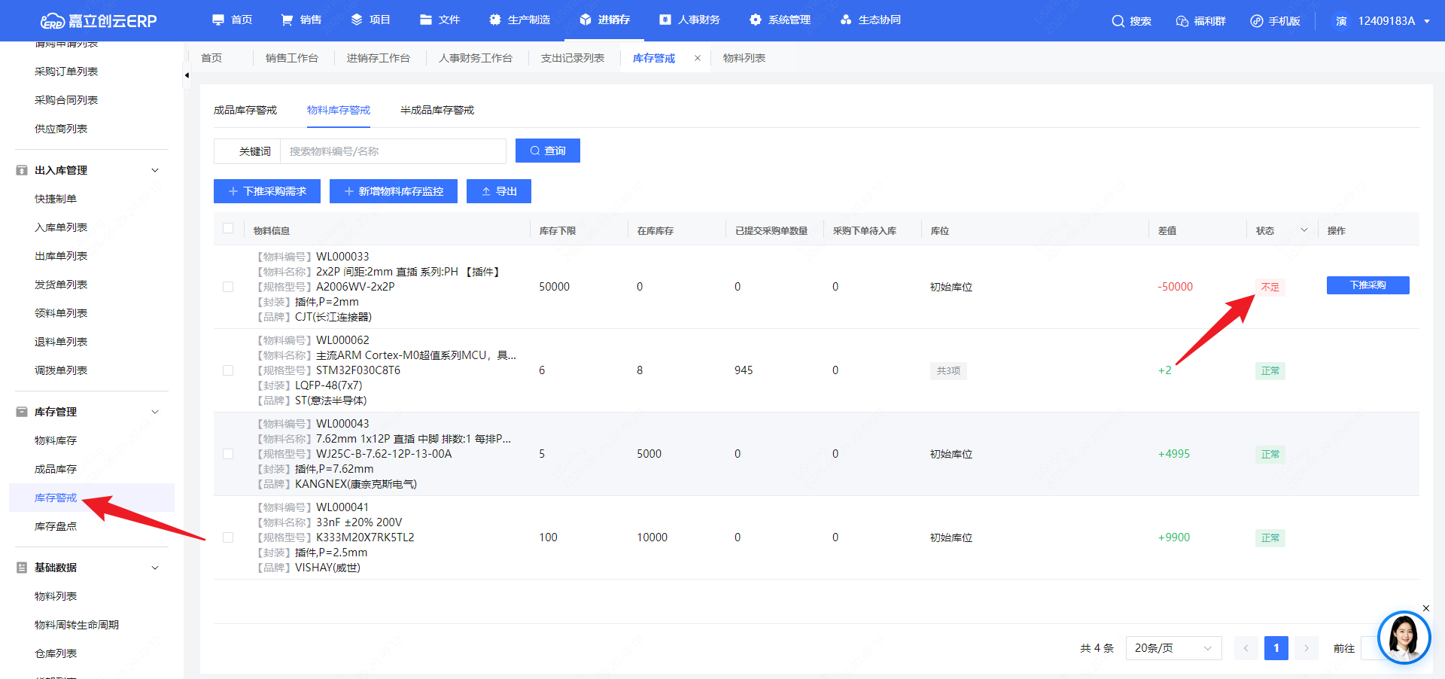Switch to the 支出记录列表 page tab
1445x679 pixels.
[x=572, y=58]
